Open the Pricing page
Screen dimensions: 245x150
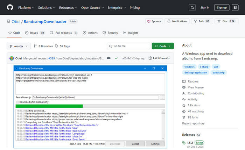134,7
